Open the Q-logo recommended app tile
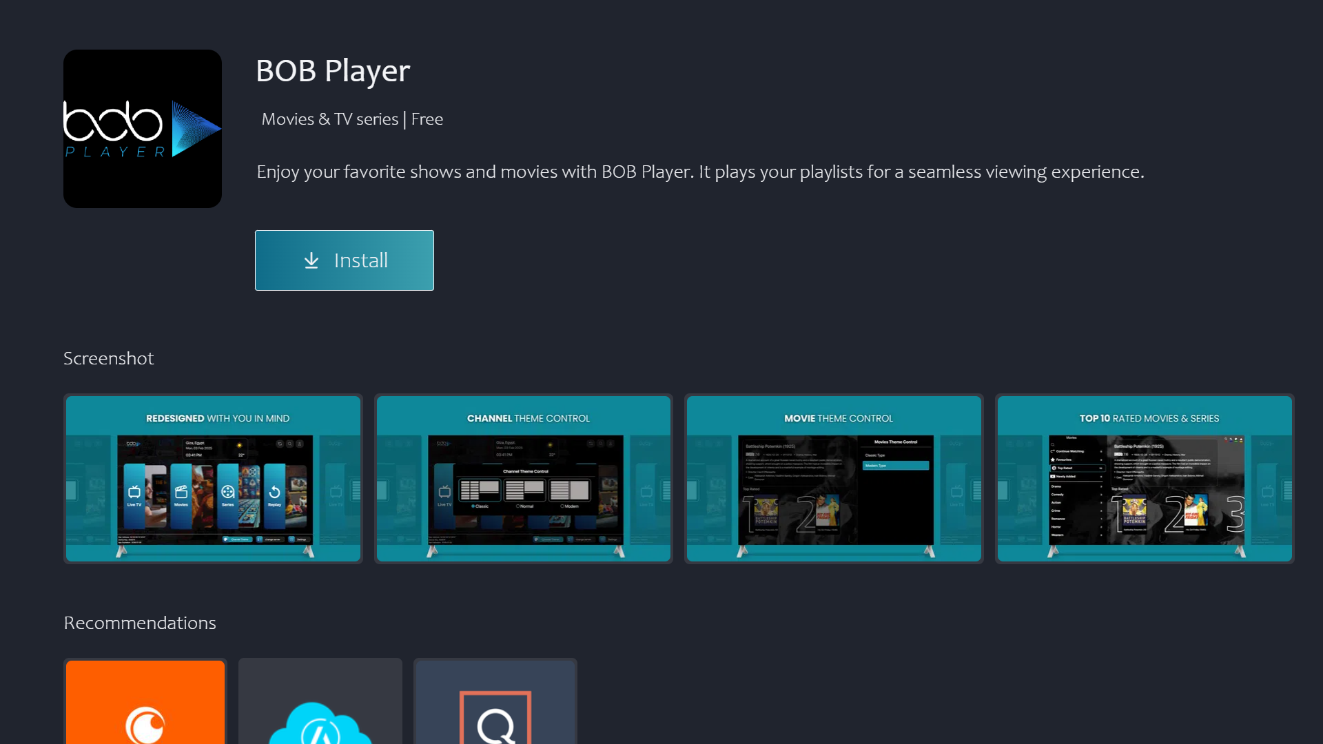Viewport: 1323px width, 744px height. (x=495, y=703)
